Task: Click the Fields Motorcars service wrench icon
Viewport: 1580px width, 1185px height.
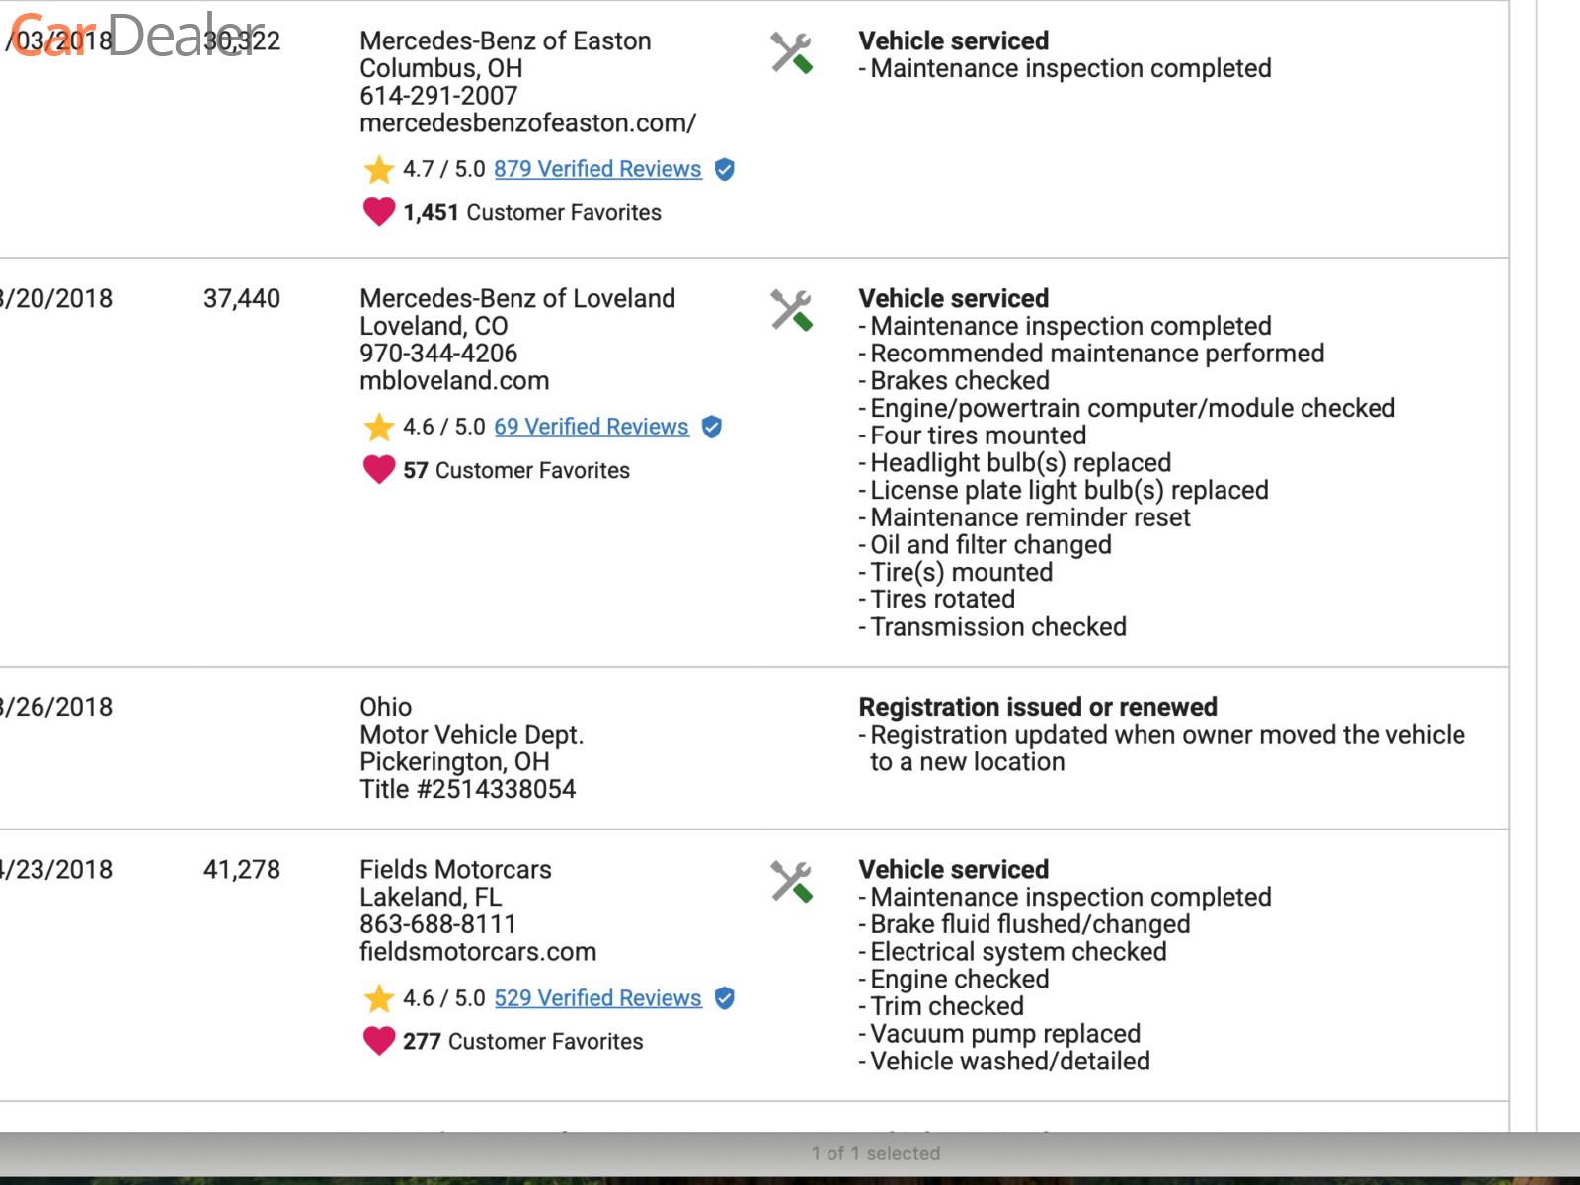Action: [x=791, y=882]
